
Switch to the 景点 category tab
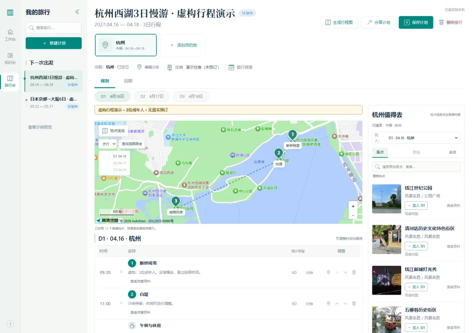(380, 153)
